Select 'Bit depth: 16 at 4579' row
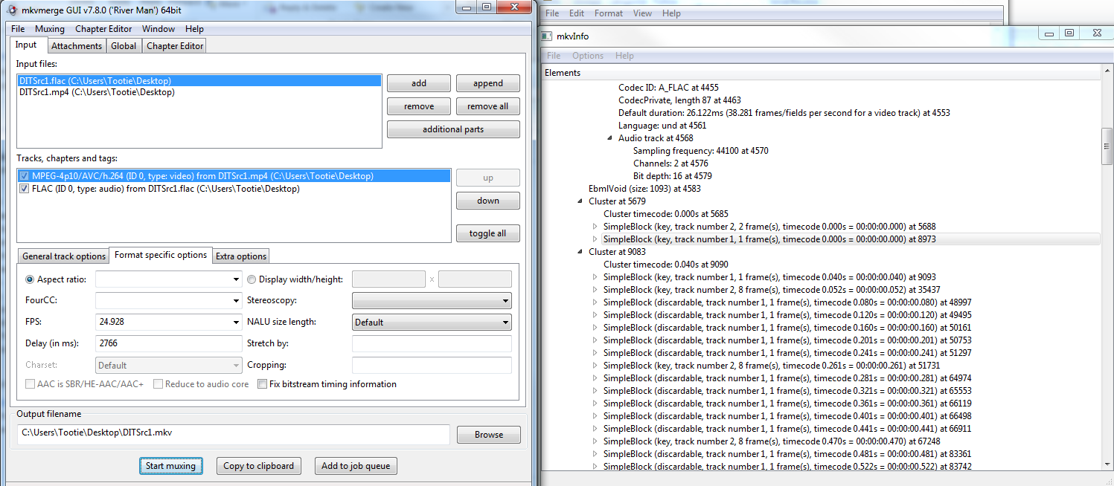Viewport: 1114px width, 486px height. (672, 176)
